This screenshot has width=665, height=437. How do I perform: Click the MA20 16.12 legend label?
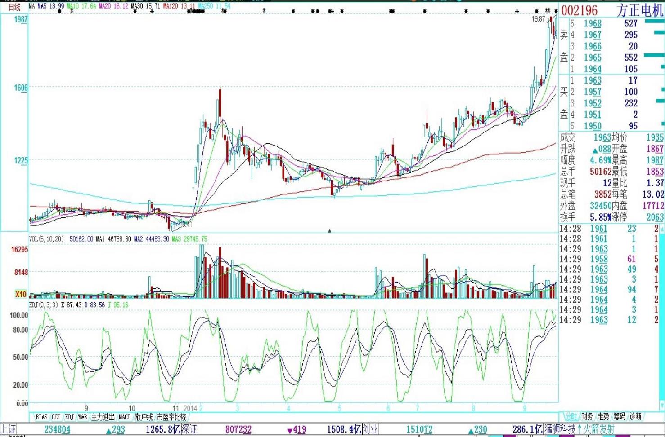113,6
